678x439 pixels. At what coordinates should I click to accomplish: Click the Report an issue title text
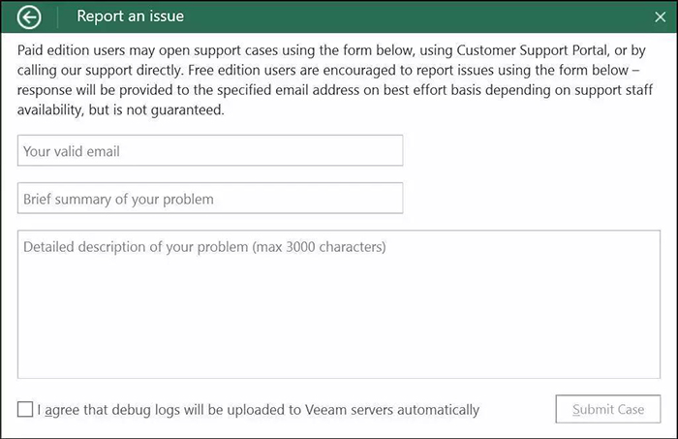(x=130, y=16)
